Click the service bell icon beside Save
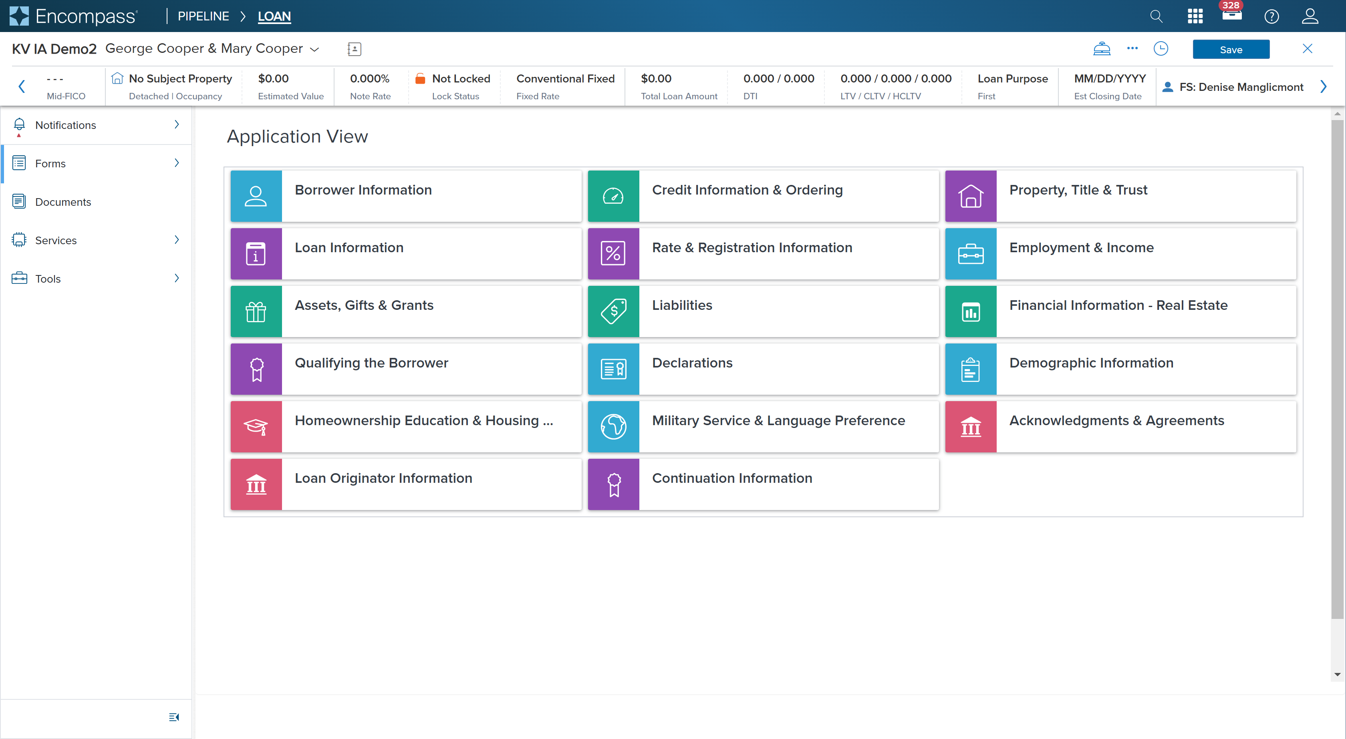 1102,49
